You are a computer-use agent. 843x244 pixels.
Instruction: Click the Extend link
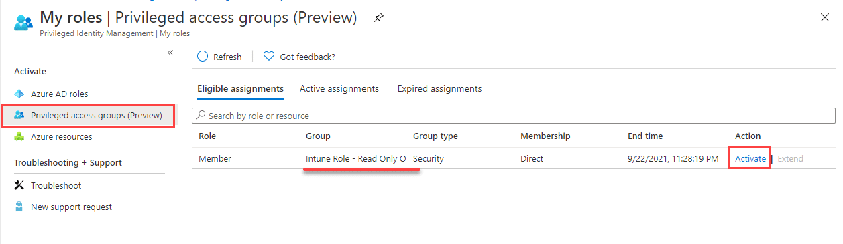pyautogui.click(x=790, y=158)
